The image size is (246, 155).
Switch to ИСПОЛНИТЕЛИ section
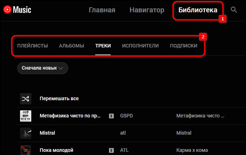coord(141,46)
